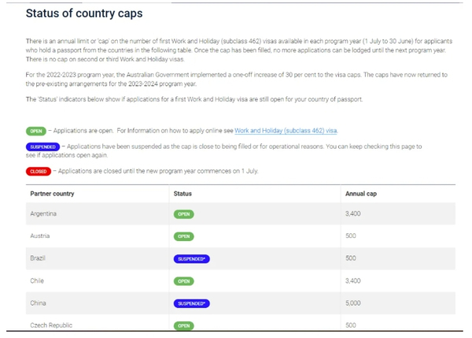
Task: Click Austria's annual cap value 500
Action: (x=350, y=236)
